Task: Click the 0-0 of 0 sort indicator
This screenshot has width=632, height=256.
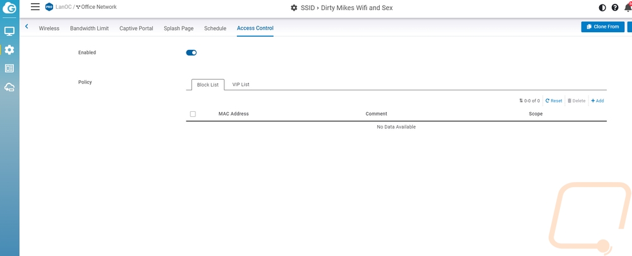Action: (x=529, y=101)
